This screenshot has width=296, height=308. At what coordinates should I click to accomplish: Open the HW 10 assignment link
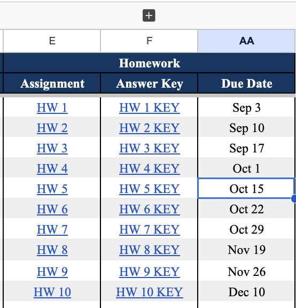click(52, 292)
